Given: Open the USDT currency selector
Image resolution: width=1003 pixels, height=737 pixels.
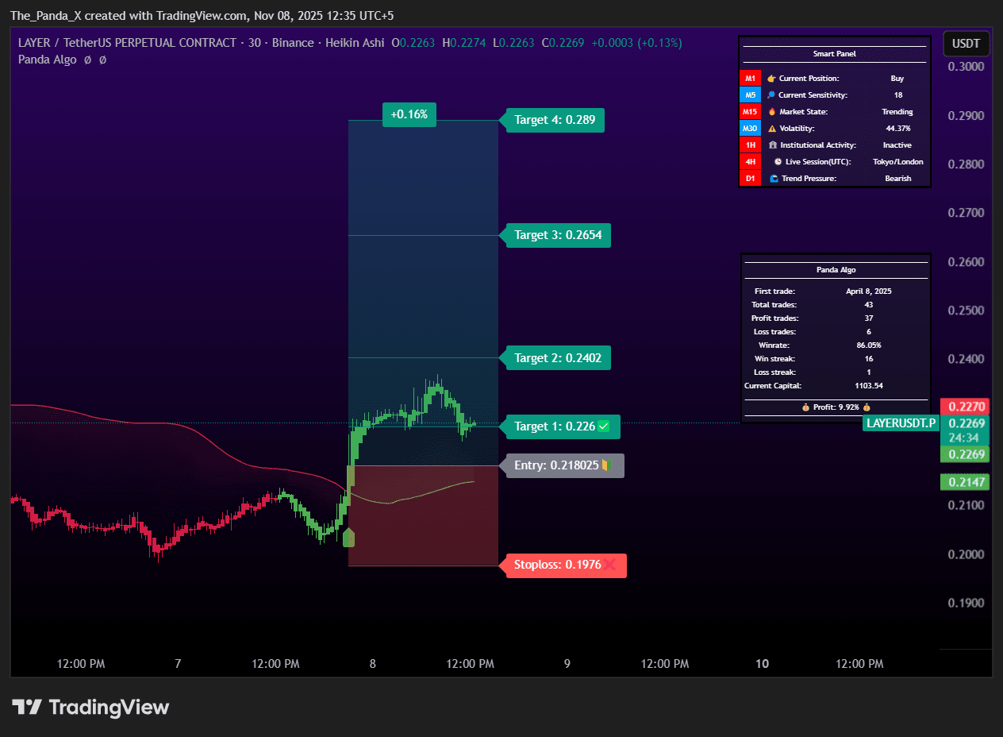Looking at the screenshot, I should click(966, 44).
